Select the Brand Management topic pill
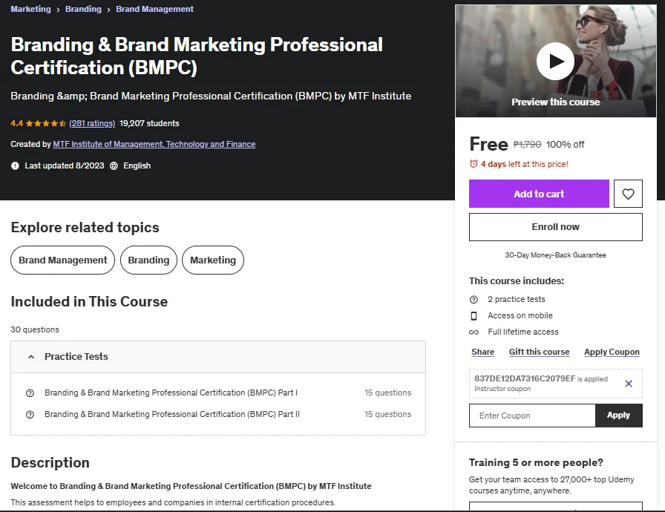665x512 pixels. (63, 260)
